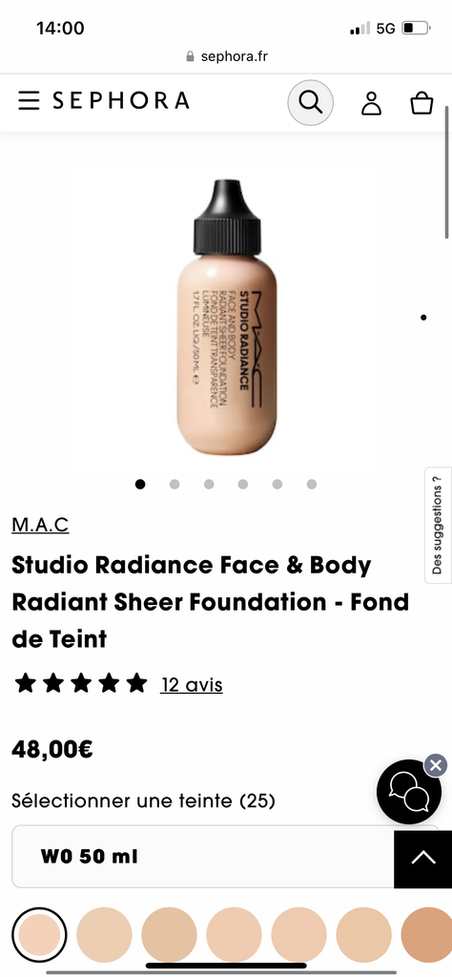Expand the W0 50 ml shade dropdown
This screenshot has height=977, width=452.
[203, 857]
